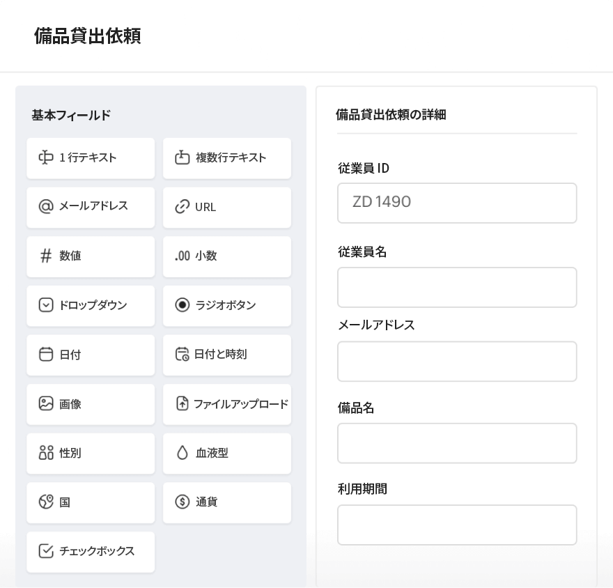Click the 利用期間 input field
The height and width of the screenshot is (588, 613).
tap(456, 525)
